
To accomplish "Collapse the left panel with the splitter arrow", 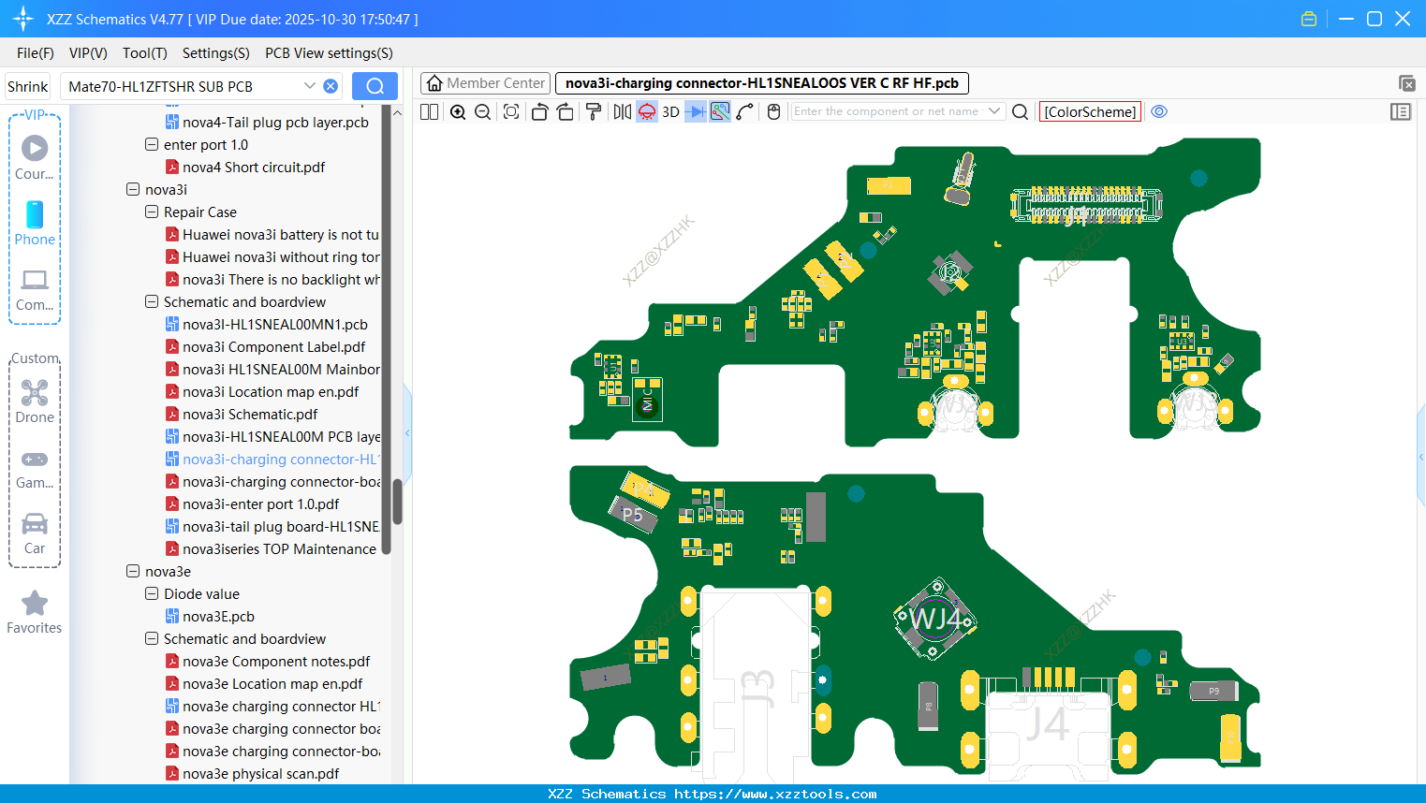I will point(407,432).
